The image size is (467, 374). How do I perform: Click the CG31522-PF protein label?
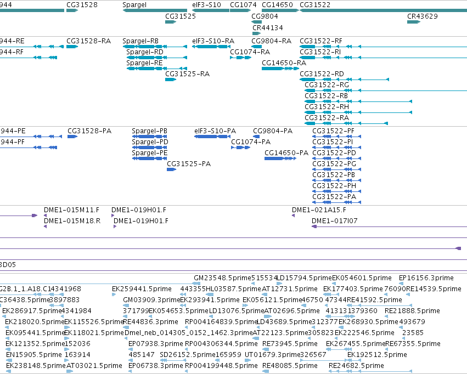333,131
